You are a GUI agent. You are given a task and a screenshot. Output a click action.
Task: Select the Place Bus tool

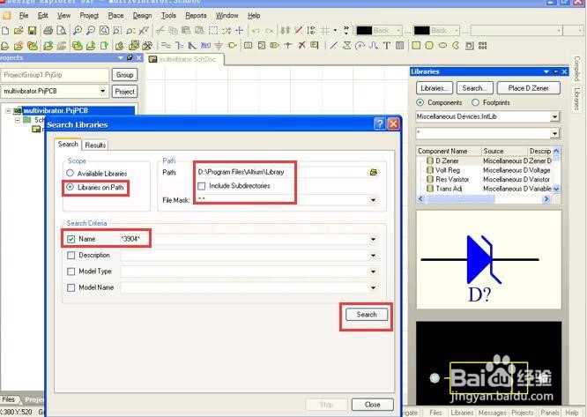(179, 46)
